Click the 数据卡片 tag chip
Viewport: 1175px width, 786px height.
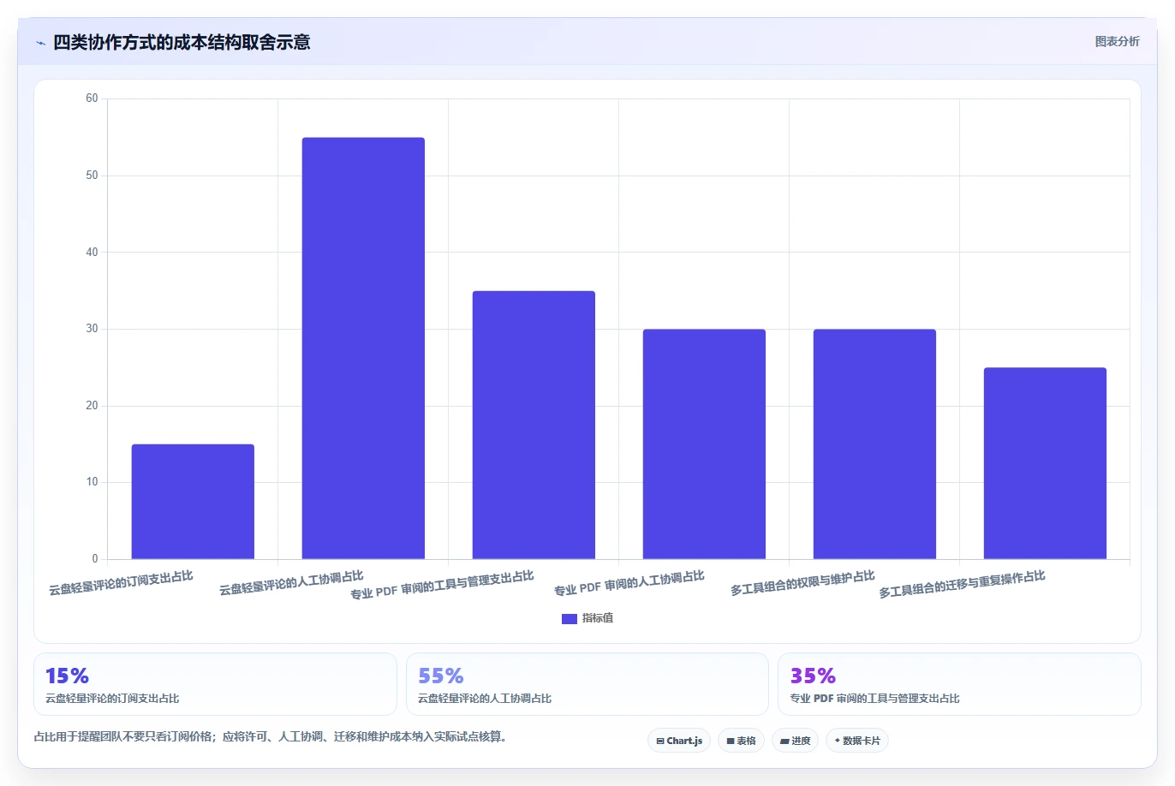coord(857,741)
